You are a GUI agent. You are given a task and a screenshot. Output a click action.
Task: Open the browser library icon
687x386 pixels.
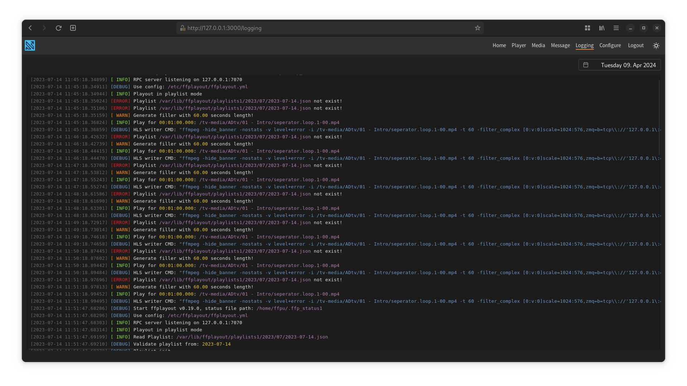tap(602, 28)
